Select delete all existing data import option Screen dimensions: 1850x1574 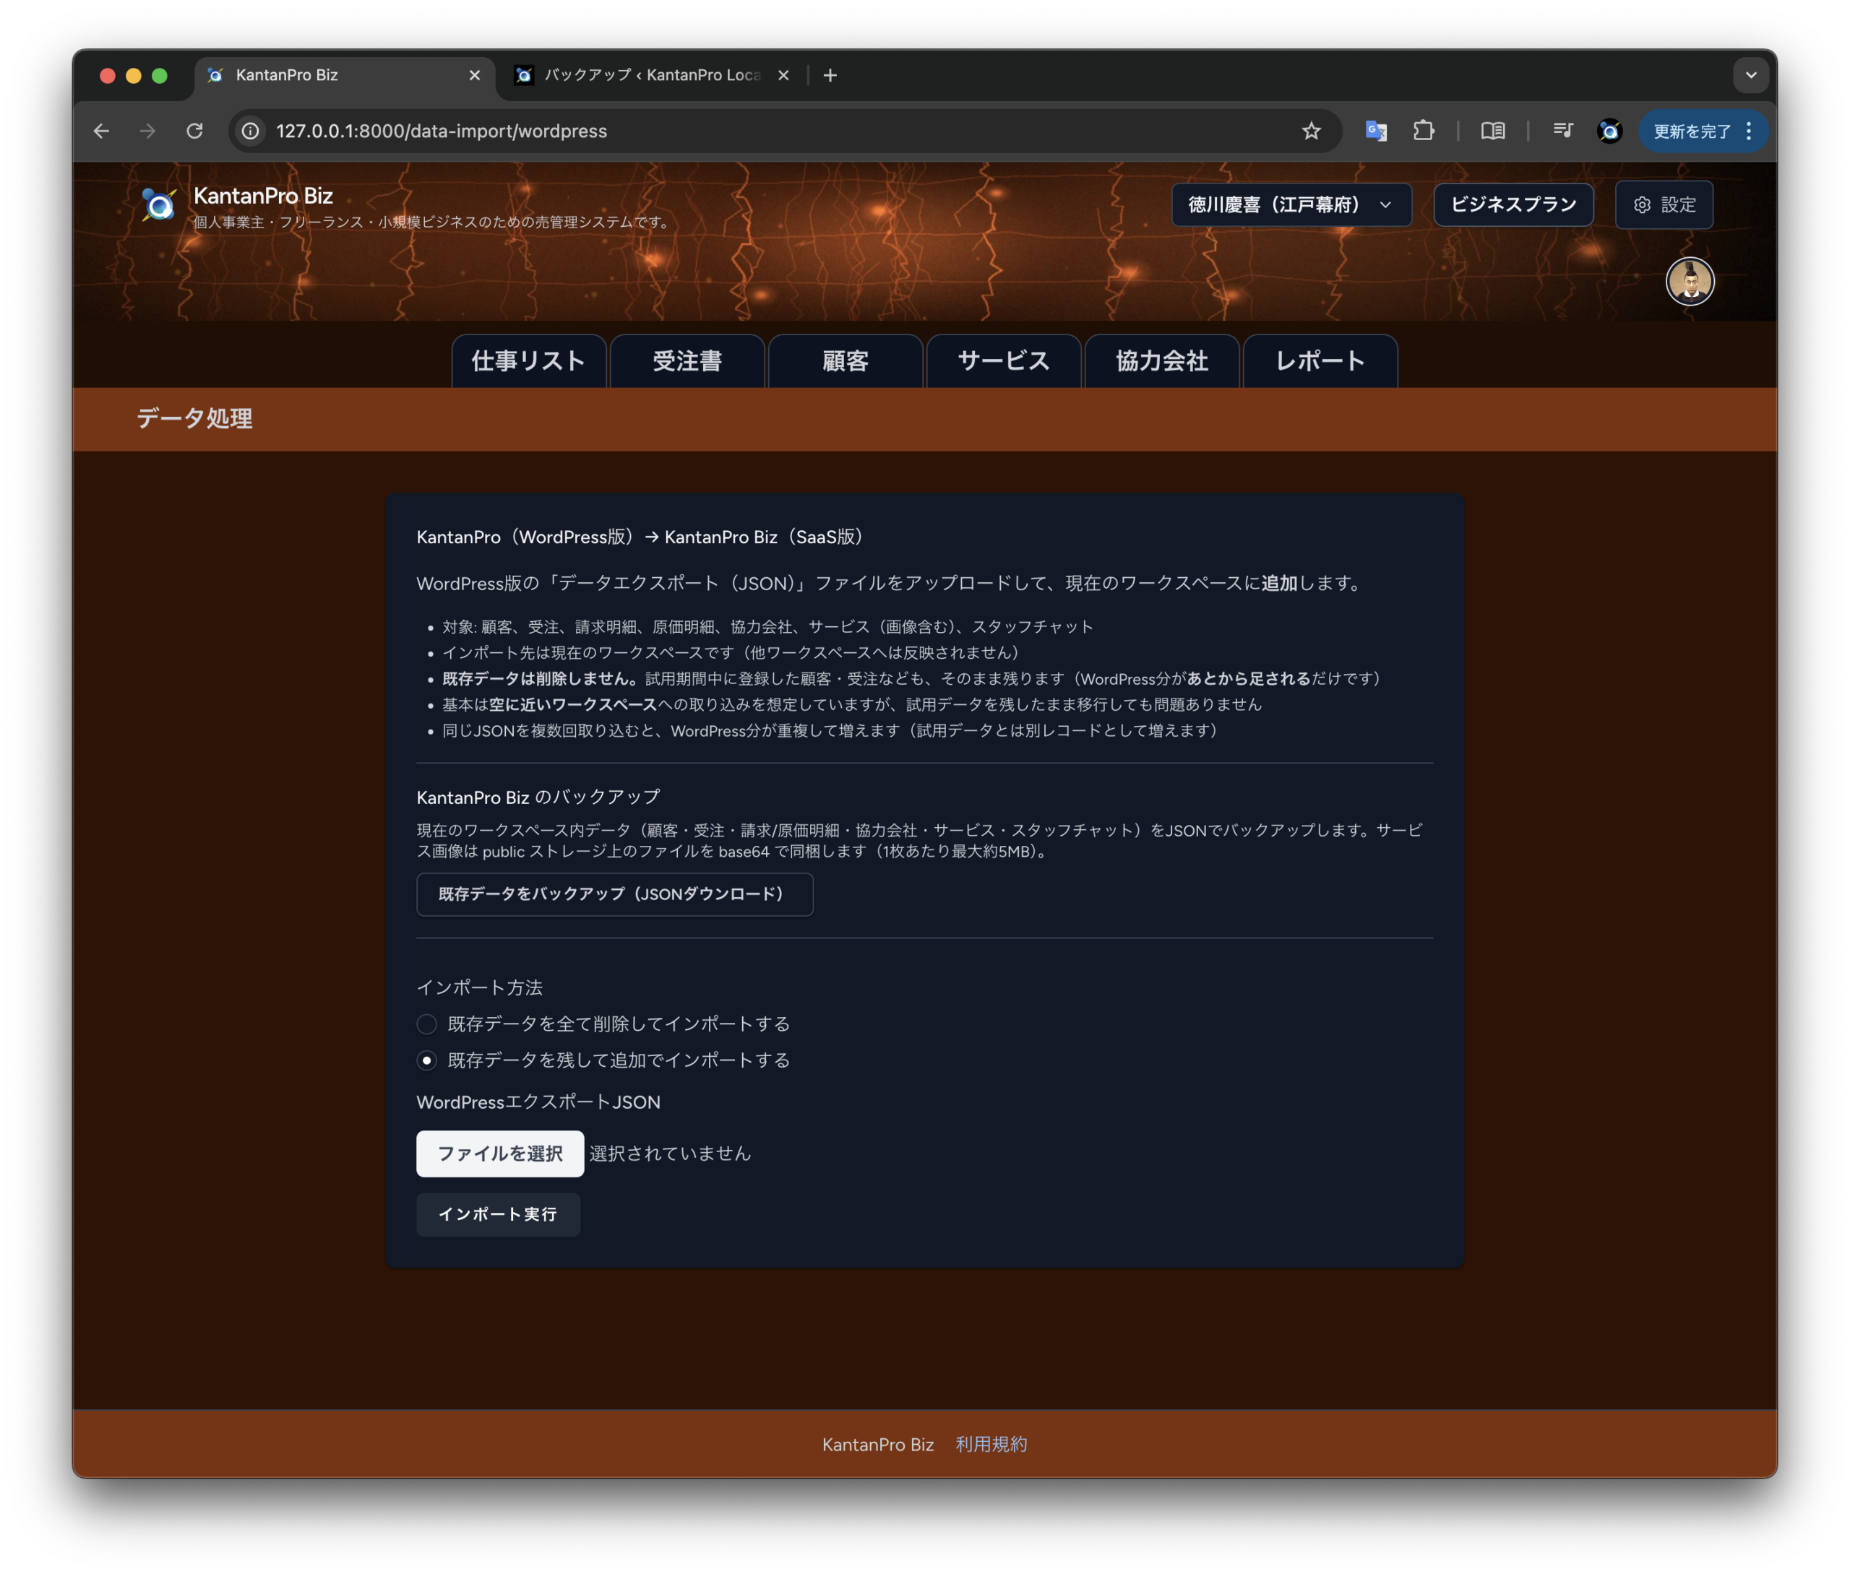(426, 1024)
